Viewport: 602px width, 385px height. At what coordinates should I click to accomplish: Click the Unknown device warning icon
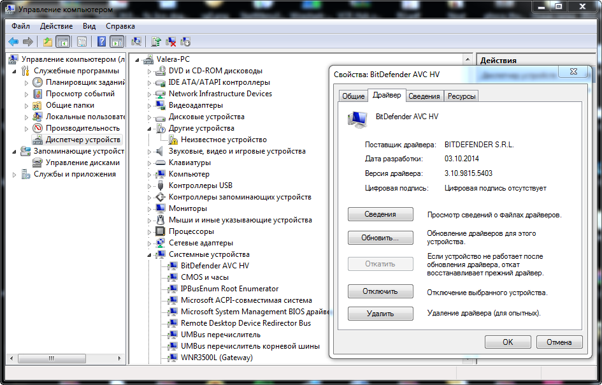coord(173,140)
